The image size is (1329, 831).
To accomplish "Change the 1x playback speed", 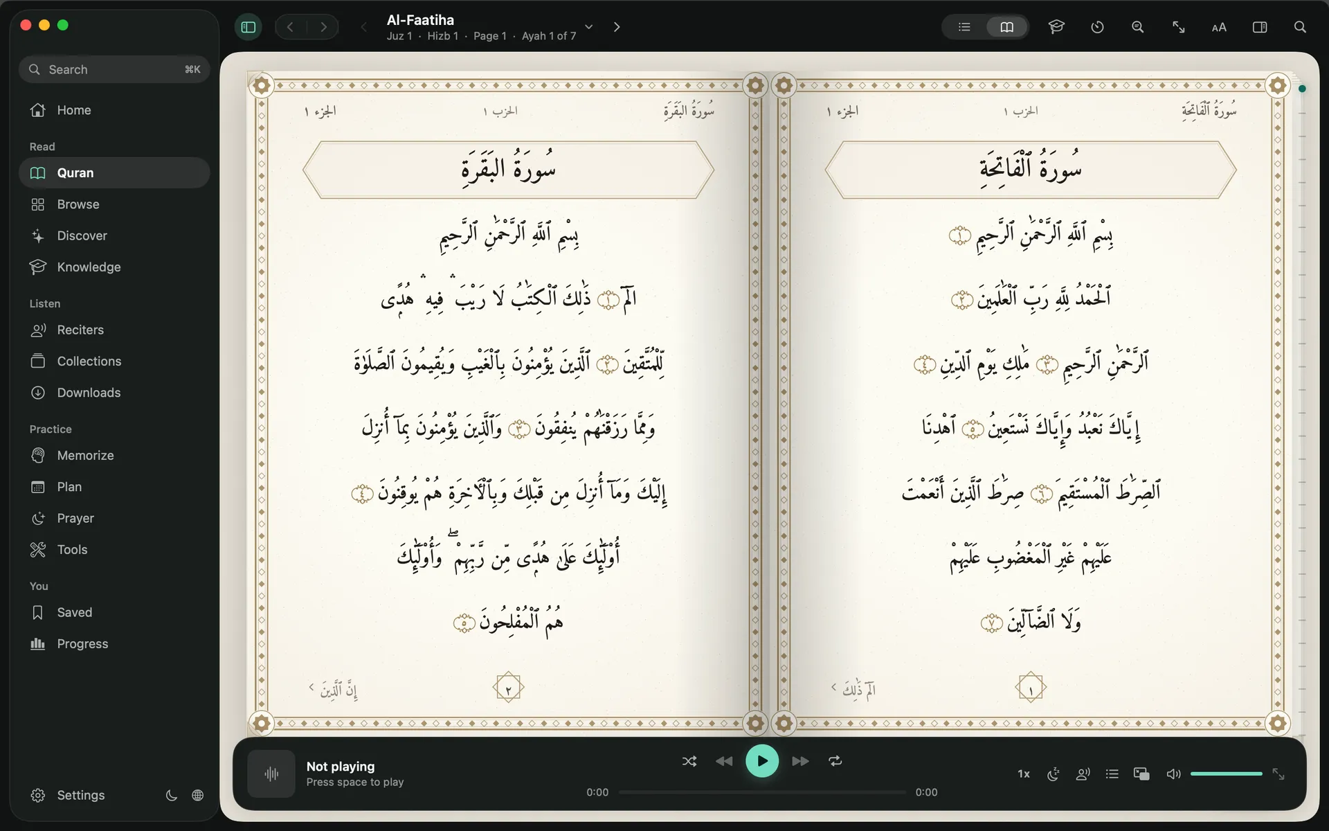I will (x=1024, y=774).
